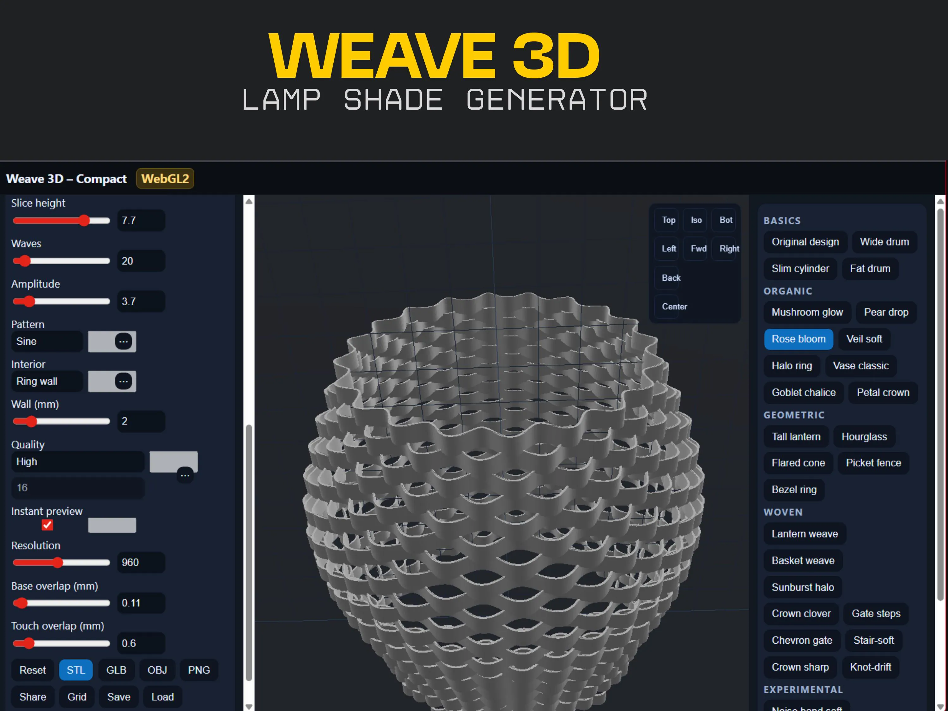Adjust the Amplitude slider
The height and width of the screenshot is (711, 948).
(x=61, y=301)
